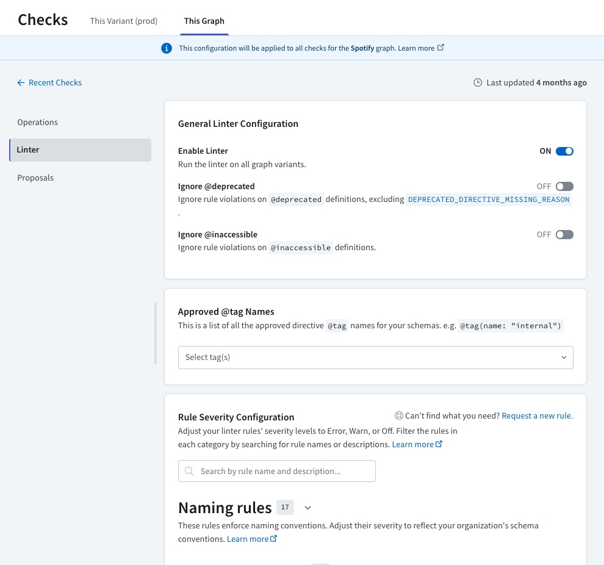
Task: Click the info icon in the banner
Action: coord(167,48)
